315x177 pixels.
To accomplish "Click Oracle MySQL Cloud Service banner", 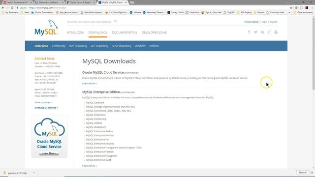I will (49, 137).
